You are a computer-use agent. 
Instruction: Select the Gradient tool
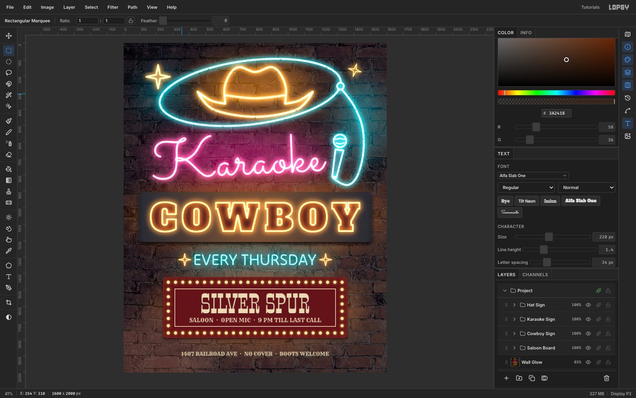click(x=8, y=180)
